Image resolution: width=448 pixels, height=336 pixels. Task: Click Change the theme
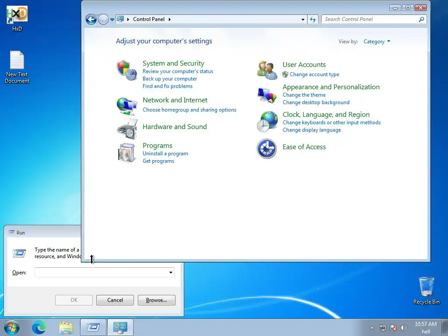click(304, 95)
